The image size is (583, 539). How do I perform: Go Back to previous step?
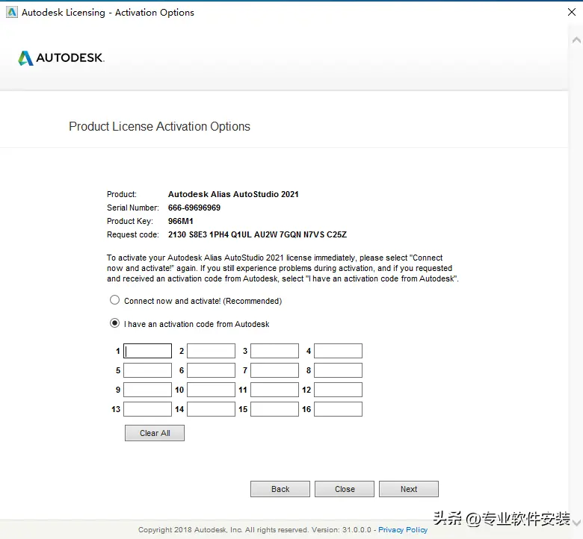[x=280, y=489]
